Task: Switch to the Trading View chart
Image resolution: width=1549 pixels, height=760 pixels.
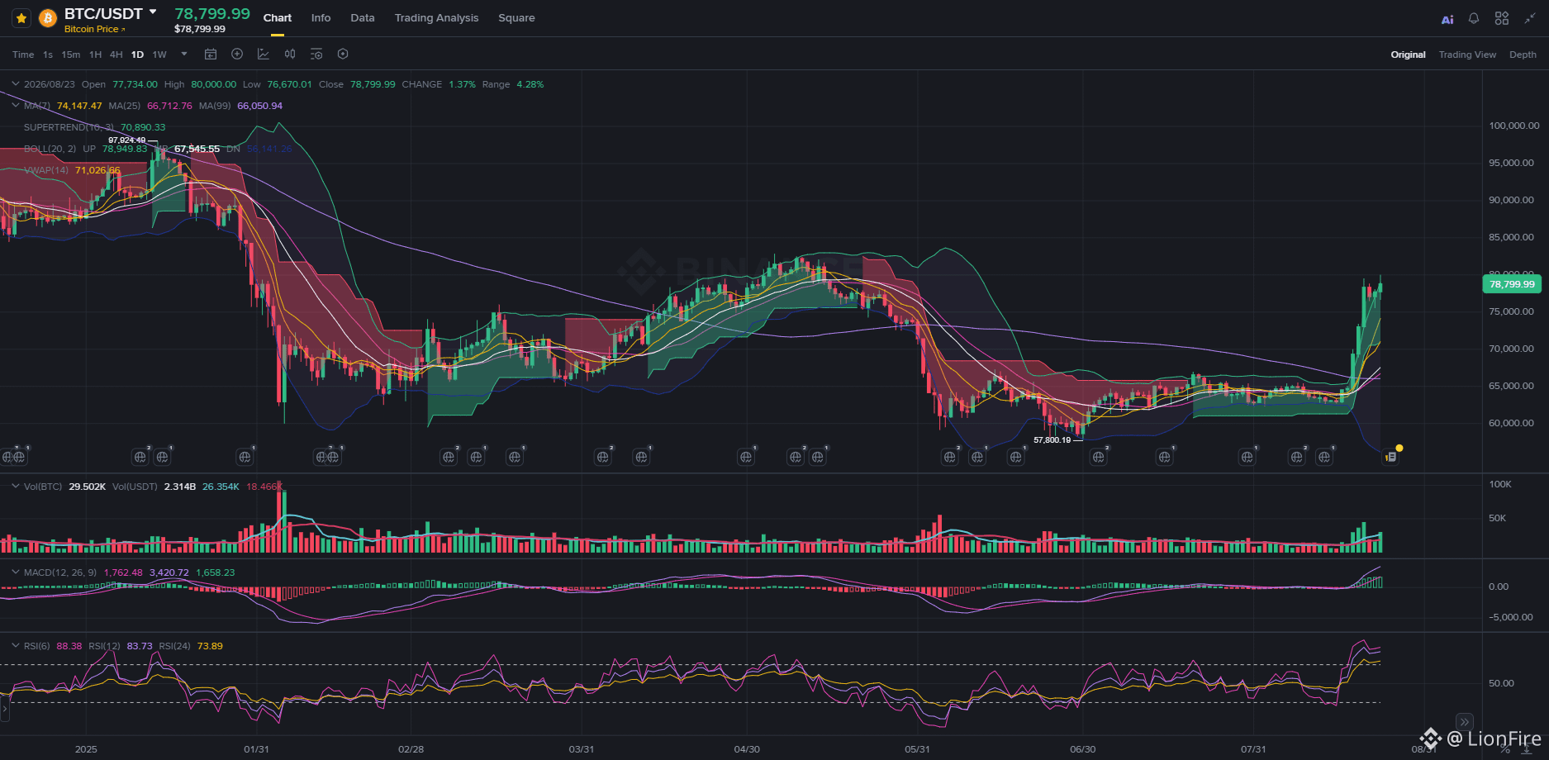Action: 1467,55
